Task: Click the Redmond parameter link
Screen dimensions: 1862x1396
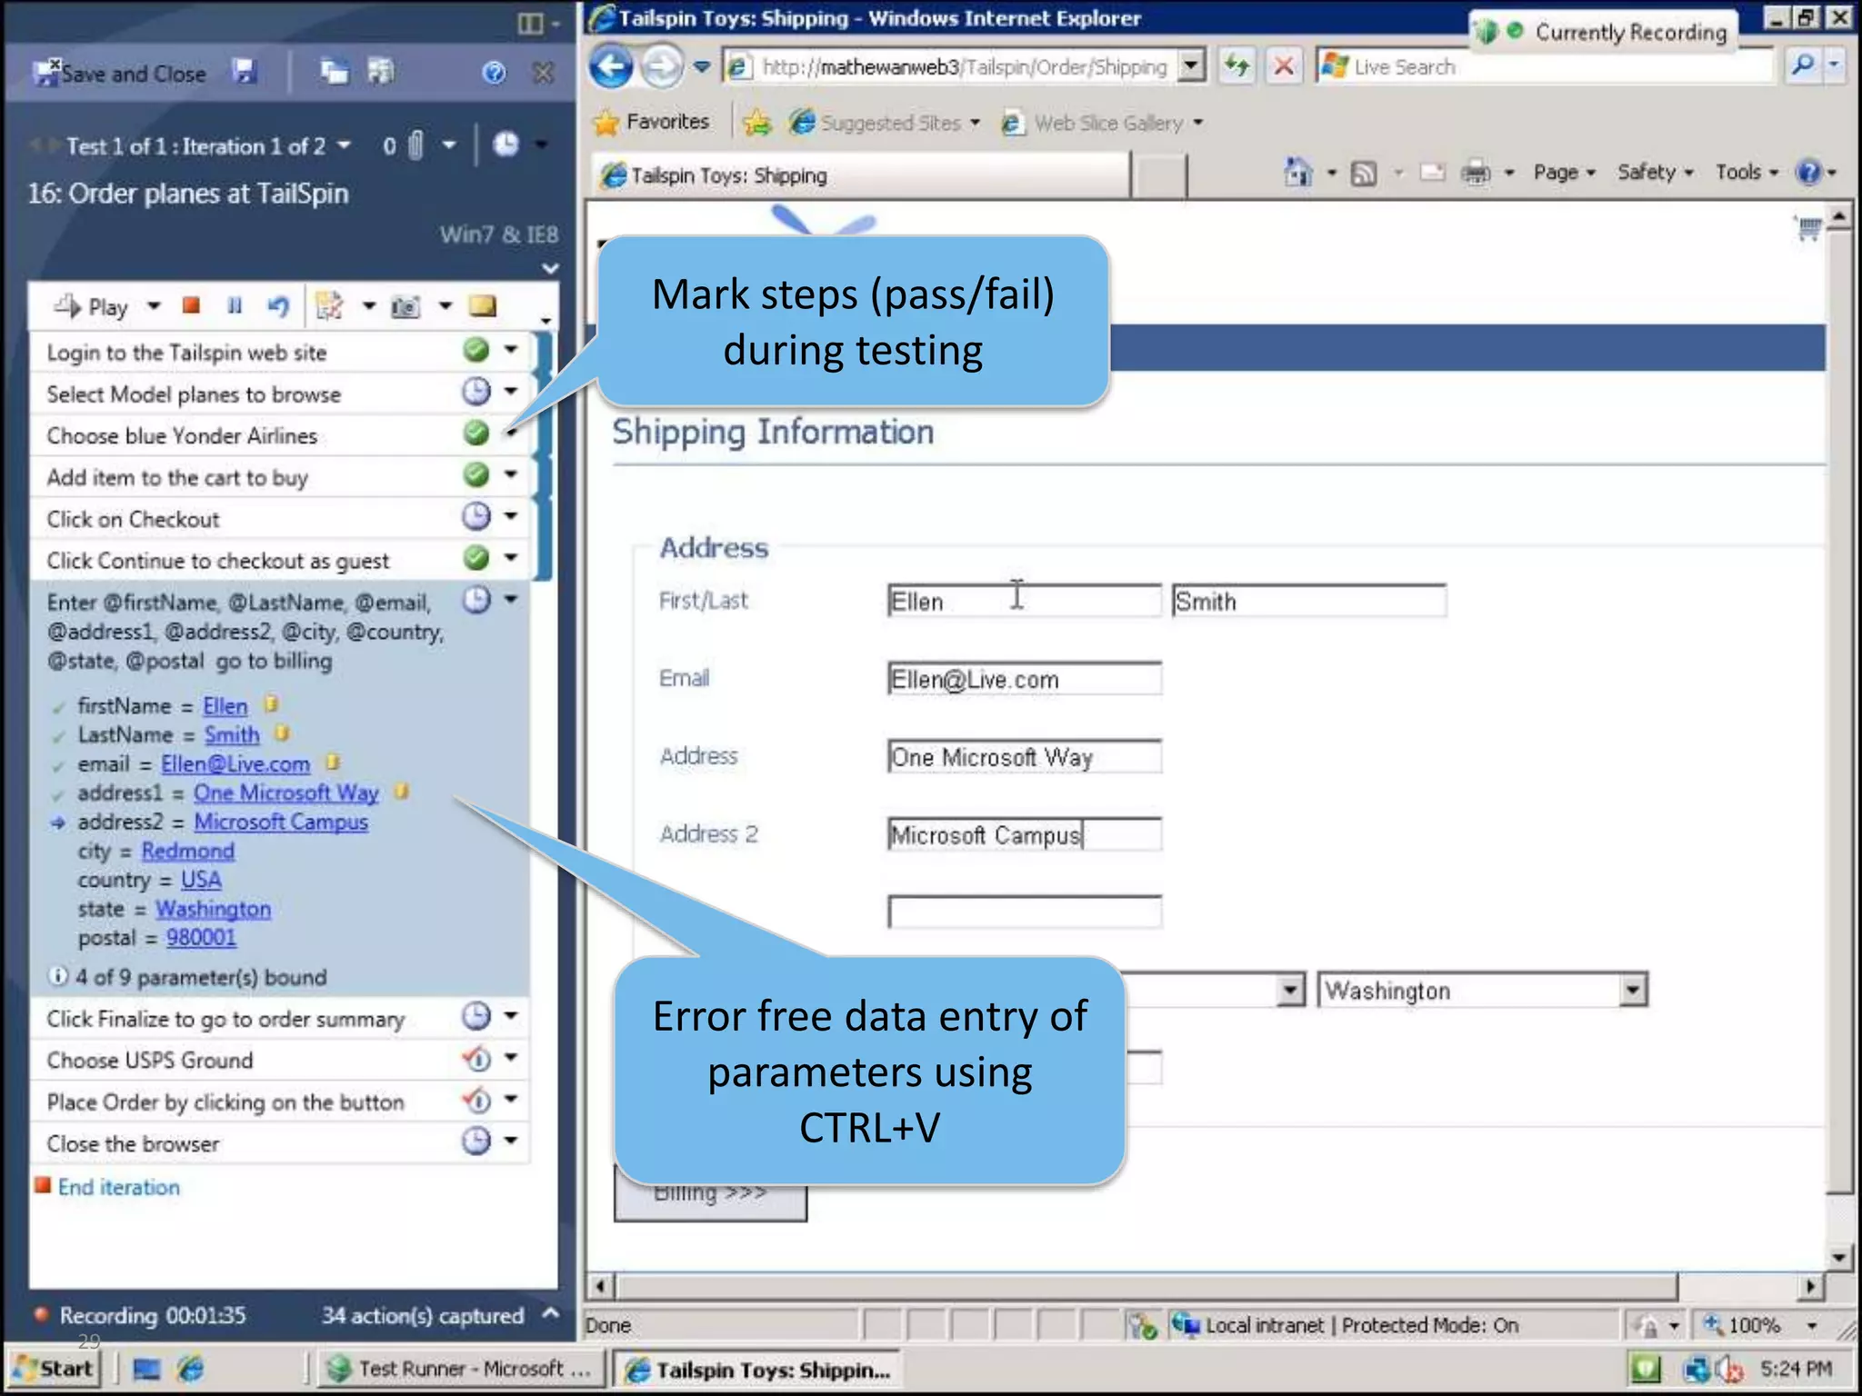Action: pyautogui.click(x=187, y=851)
